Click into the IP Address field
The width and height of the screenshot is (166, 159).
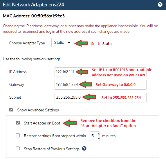point(100,72)
